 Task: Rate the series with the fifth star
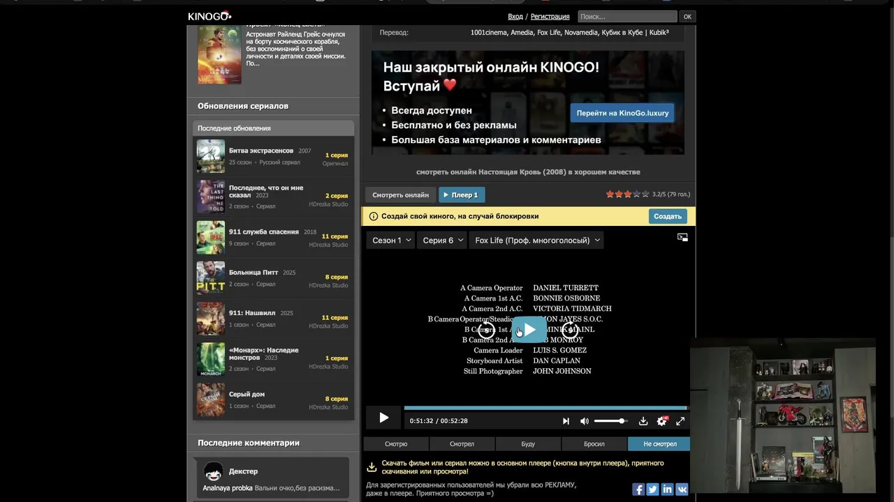pyautogui.click(x=645, y=195)
